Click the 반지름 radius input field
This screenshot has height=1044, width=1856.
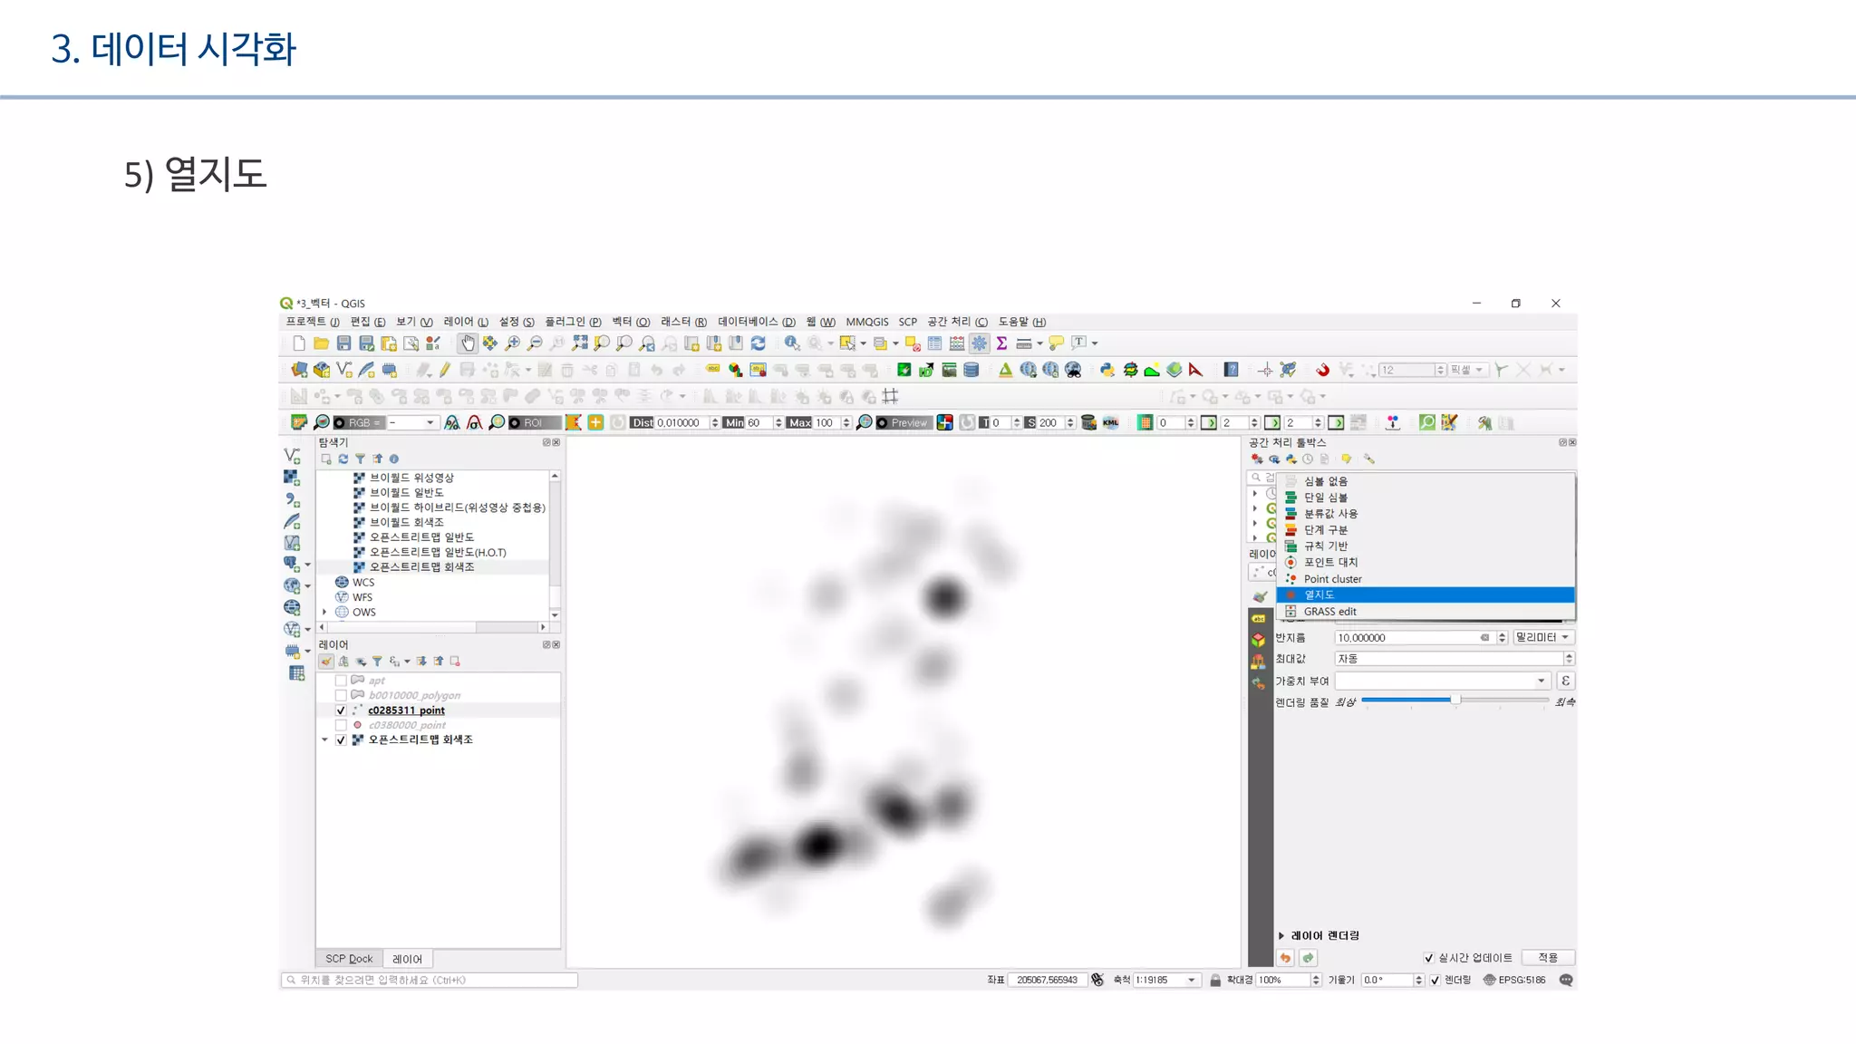click(1405, 638)
